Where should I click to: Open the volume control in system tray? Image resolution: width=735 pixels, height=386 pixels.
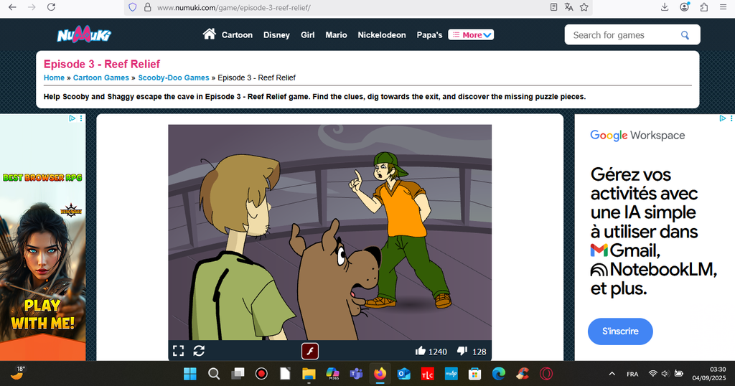pyautogui.click(x=665, y=374)
